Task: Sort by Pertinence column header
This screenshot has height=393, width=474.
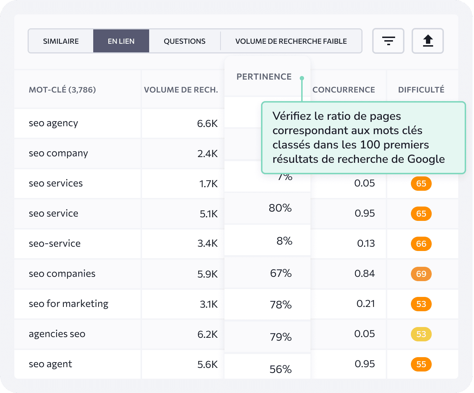Action: tap(264, 77)
